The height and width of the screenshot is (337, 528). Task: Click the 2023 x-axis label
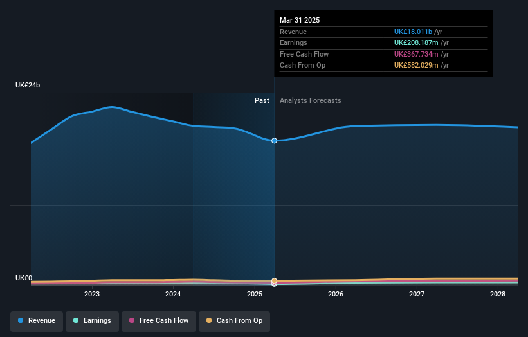click(x=92, y=295)
